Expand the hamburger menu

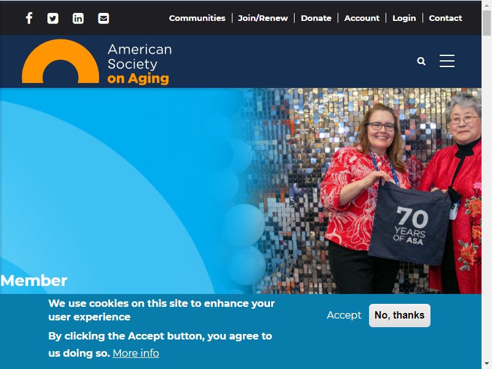[x=447, y=61]
